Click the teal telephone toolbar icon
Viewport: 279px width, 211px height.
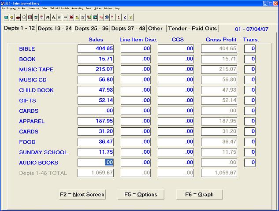(x=36, y=18)
